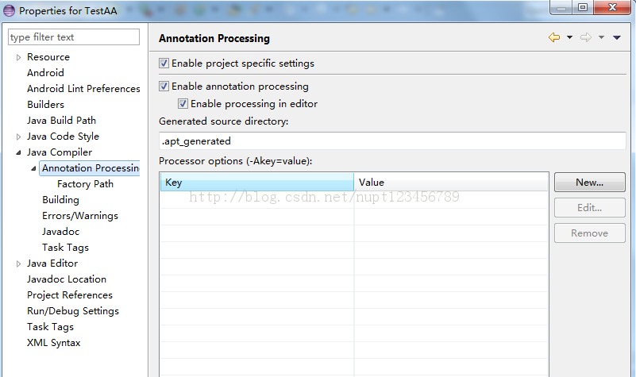Open the view menu triangle icon
The image size is (636, 377).
click(x=617, y=38)
